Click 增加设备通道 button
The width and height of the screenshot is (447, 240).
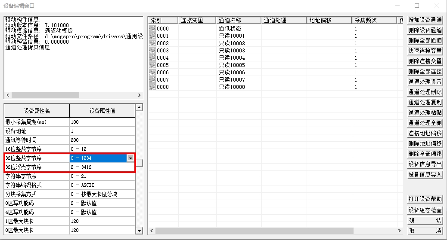425,20
